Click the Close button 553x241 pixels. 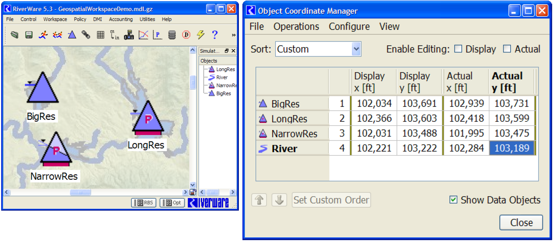521,223
